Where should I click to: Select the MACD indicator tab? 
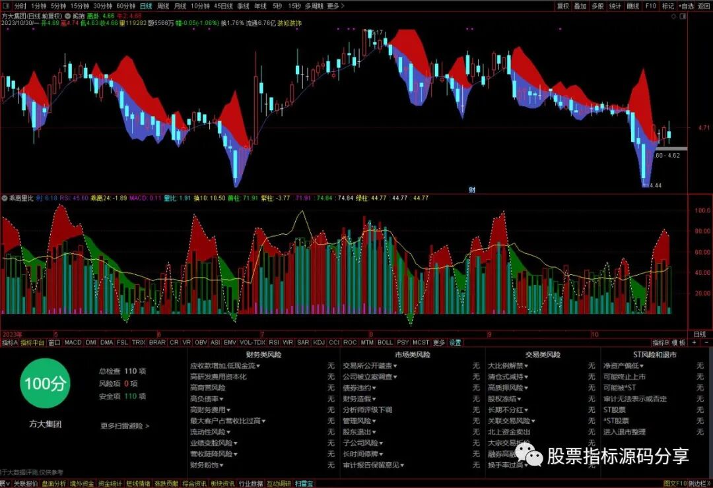coord(73,343)
